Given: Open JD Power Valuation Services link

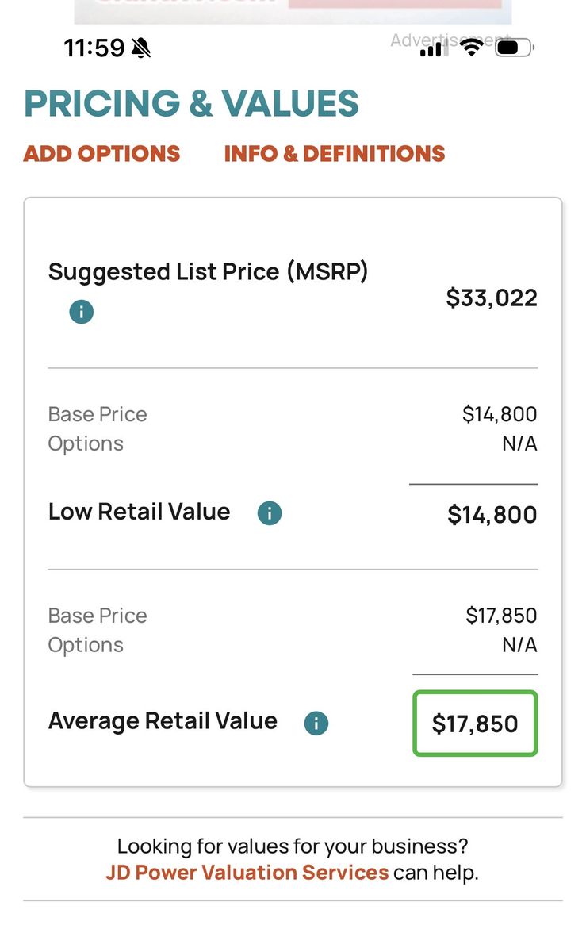Looking at the screenshot, I should (x=247, y=873).
